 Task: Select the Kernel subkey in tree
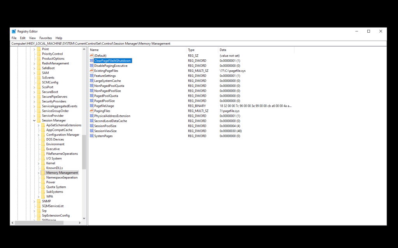(x=51, y=163)
